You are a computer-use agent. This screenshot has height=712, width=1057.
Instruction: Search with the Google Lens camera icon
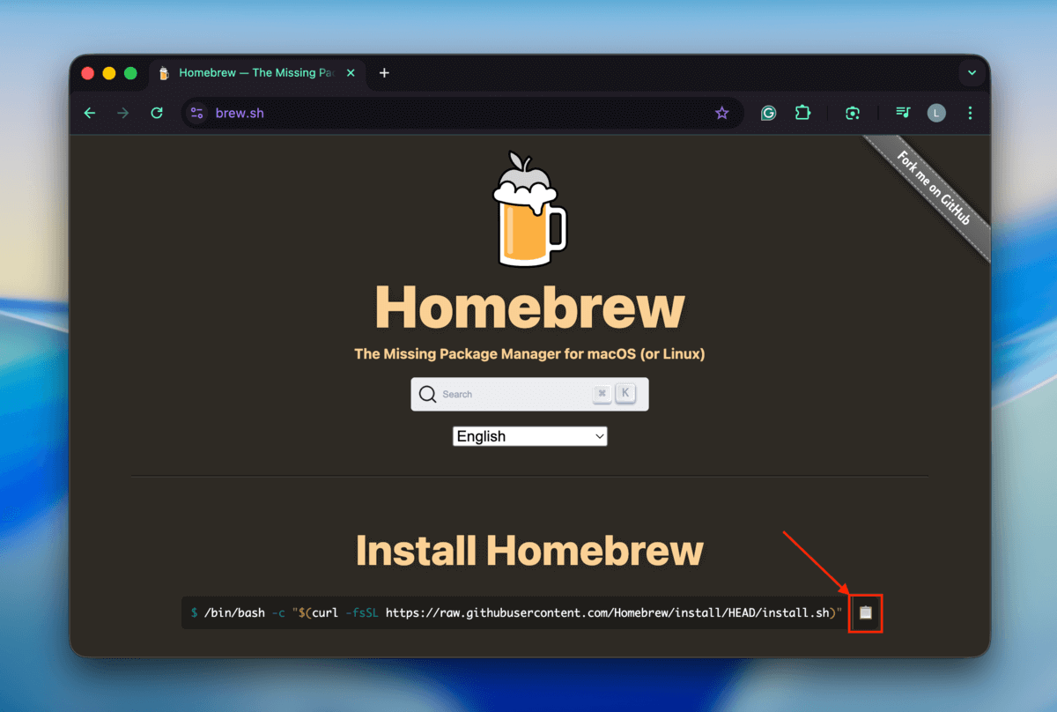[852, 113]
